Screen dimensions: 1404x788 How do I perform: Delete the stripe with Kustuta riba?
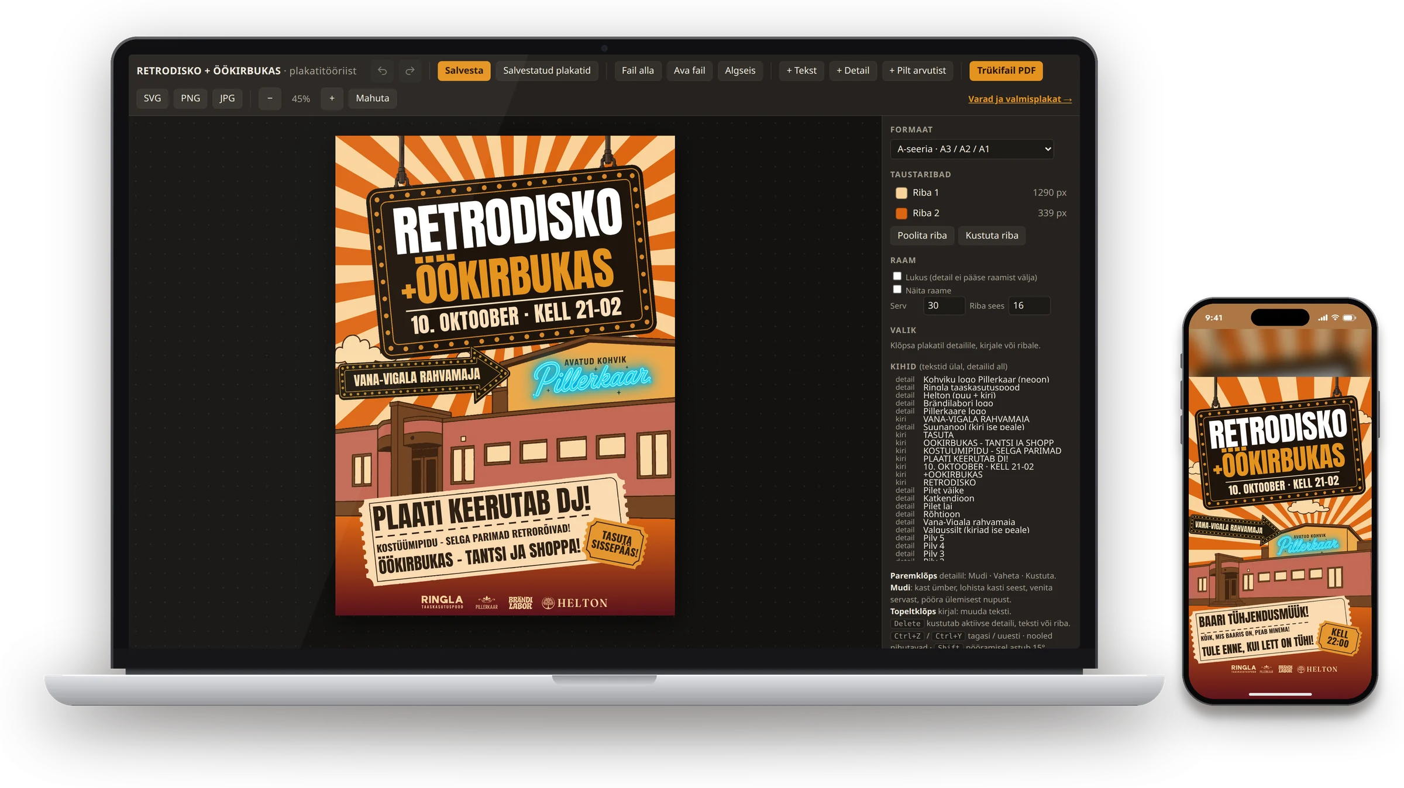tap(992, 236)
